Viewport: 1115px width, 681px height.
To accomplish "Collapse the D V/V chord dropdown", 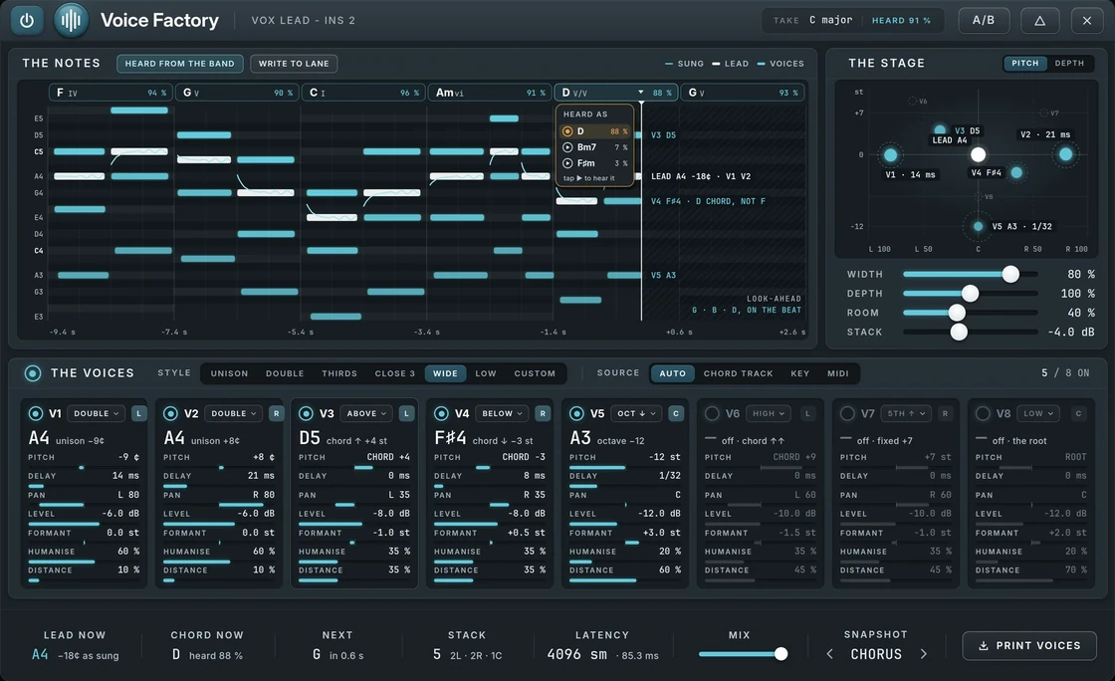I will click(x=640, y=93).
